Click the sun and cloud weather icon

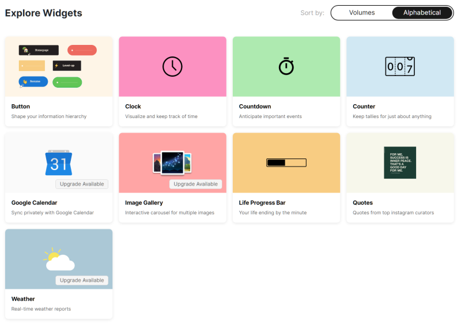tap(59, 259)
